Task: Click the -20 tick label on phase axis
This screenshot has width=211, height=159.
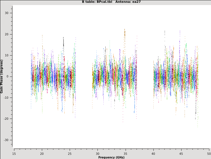Action: [x=6, y=119]
